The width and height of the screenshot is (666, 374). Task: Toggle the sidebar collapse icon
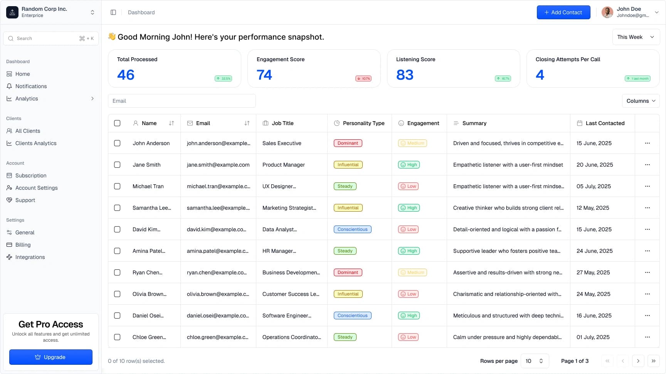pyautogui.click(x=113, y=12)
